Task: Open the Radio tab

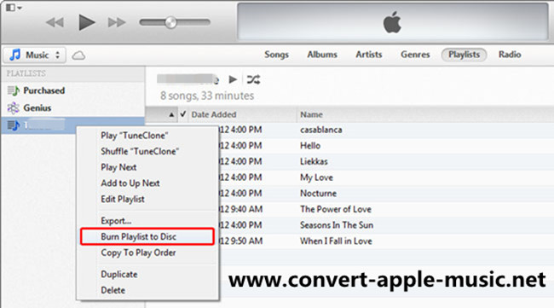Action: coord(510,55)
